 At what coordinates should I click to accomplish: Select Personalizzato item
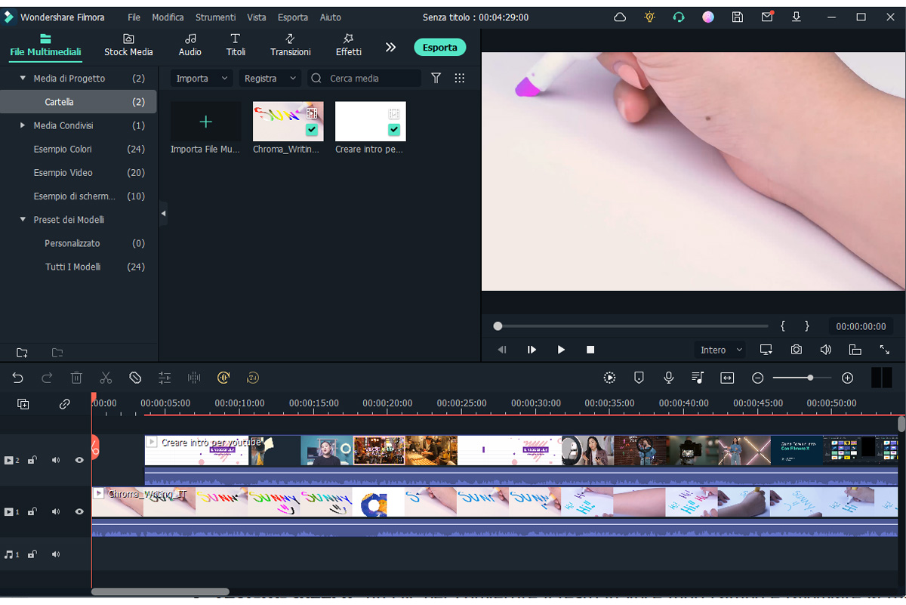tap(72, 244)
